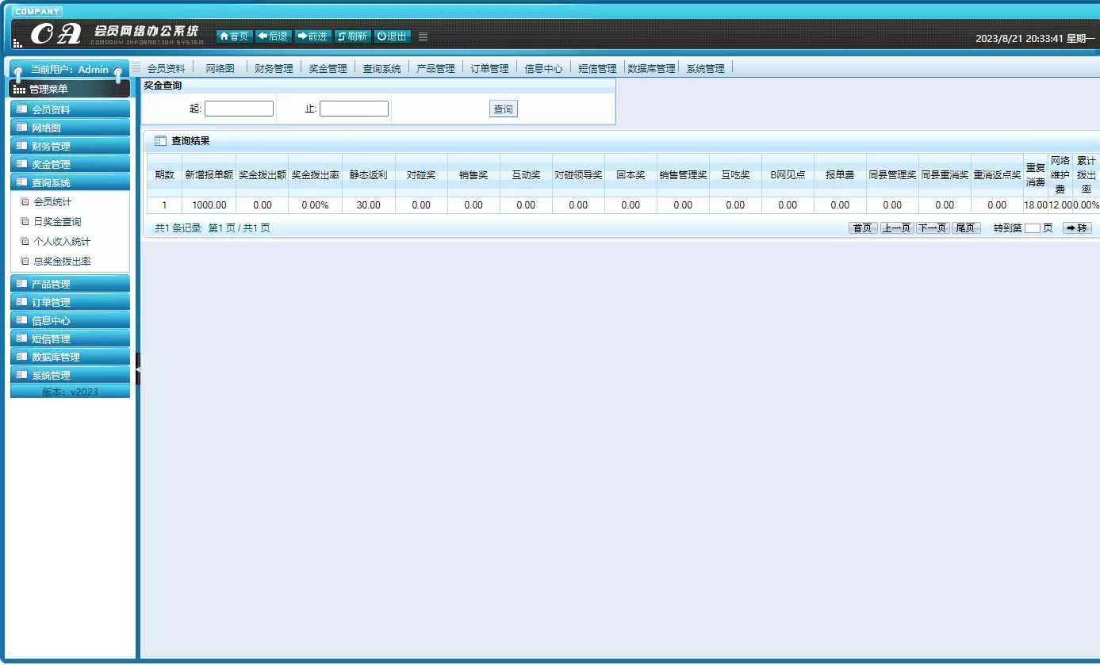Image resolution: width=1100 pixels, height=665 pixels.
Task: Click the 对碰领导奖 column header
Action: [x=578, y=175]
